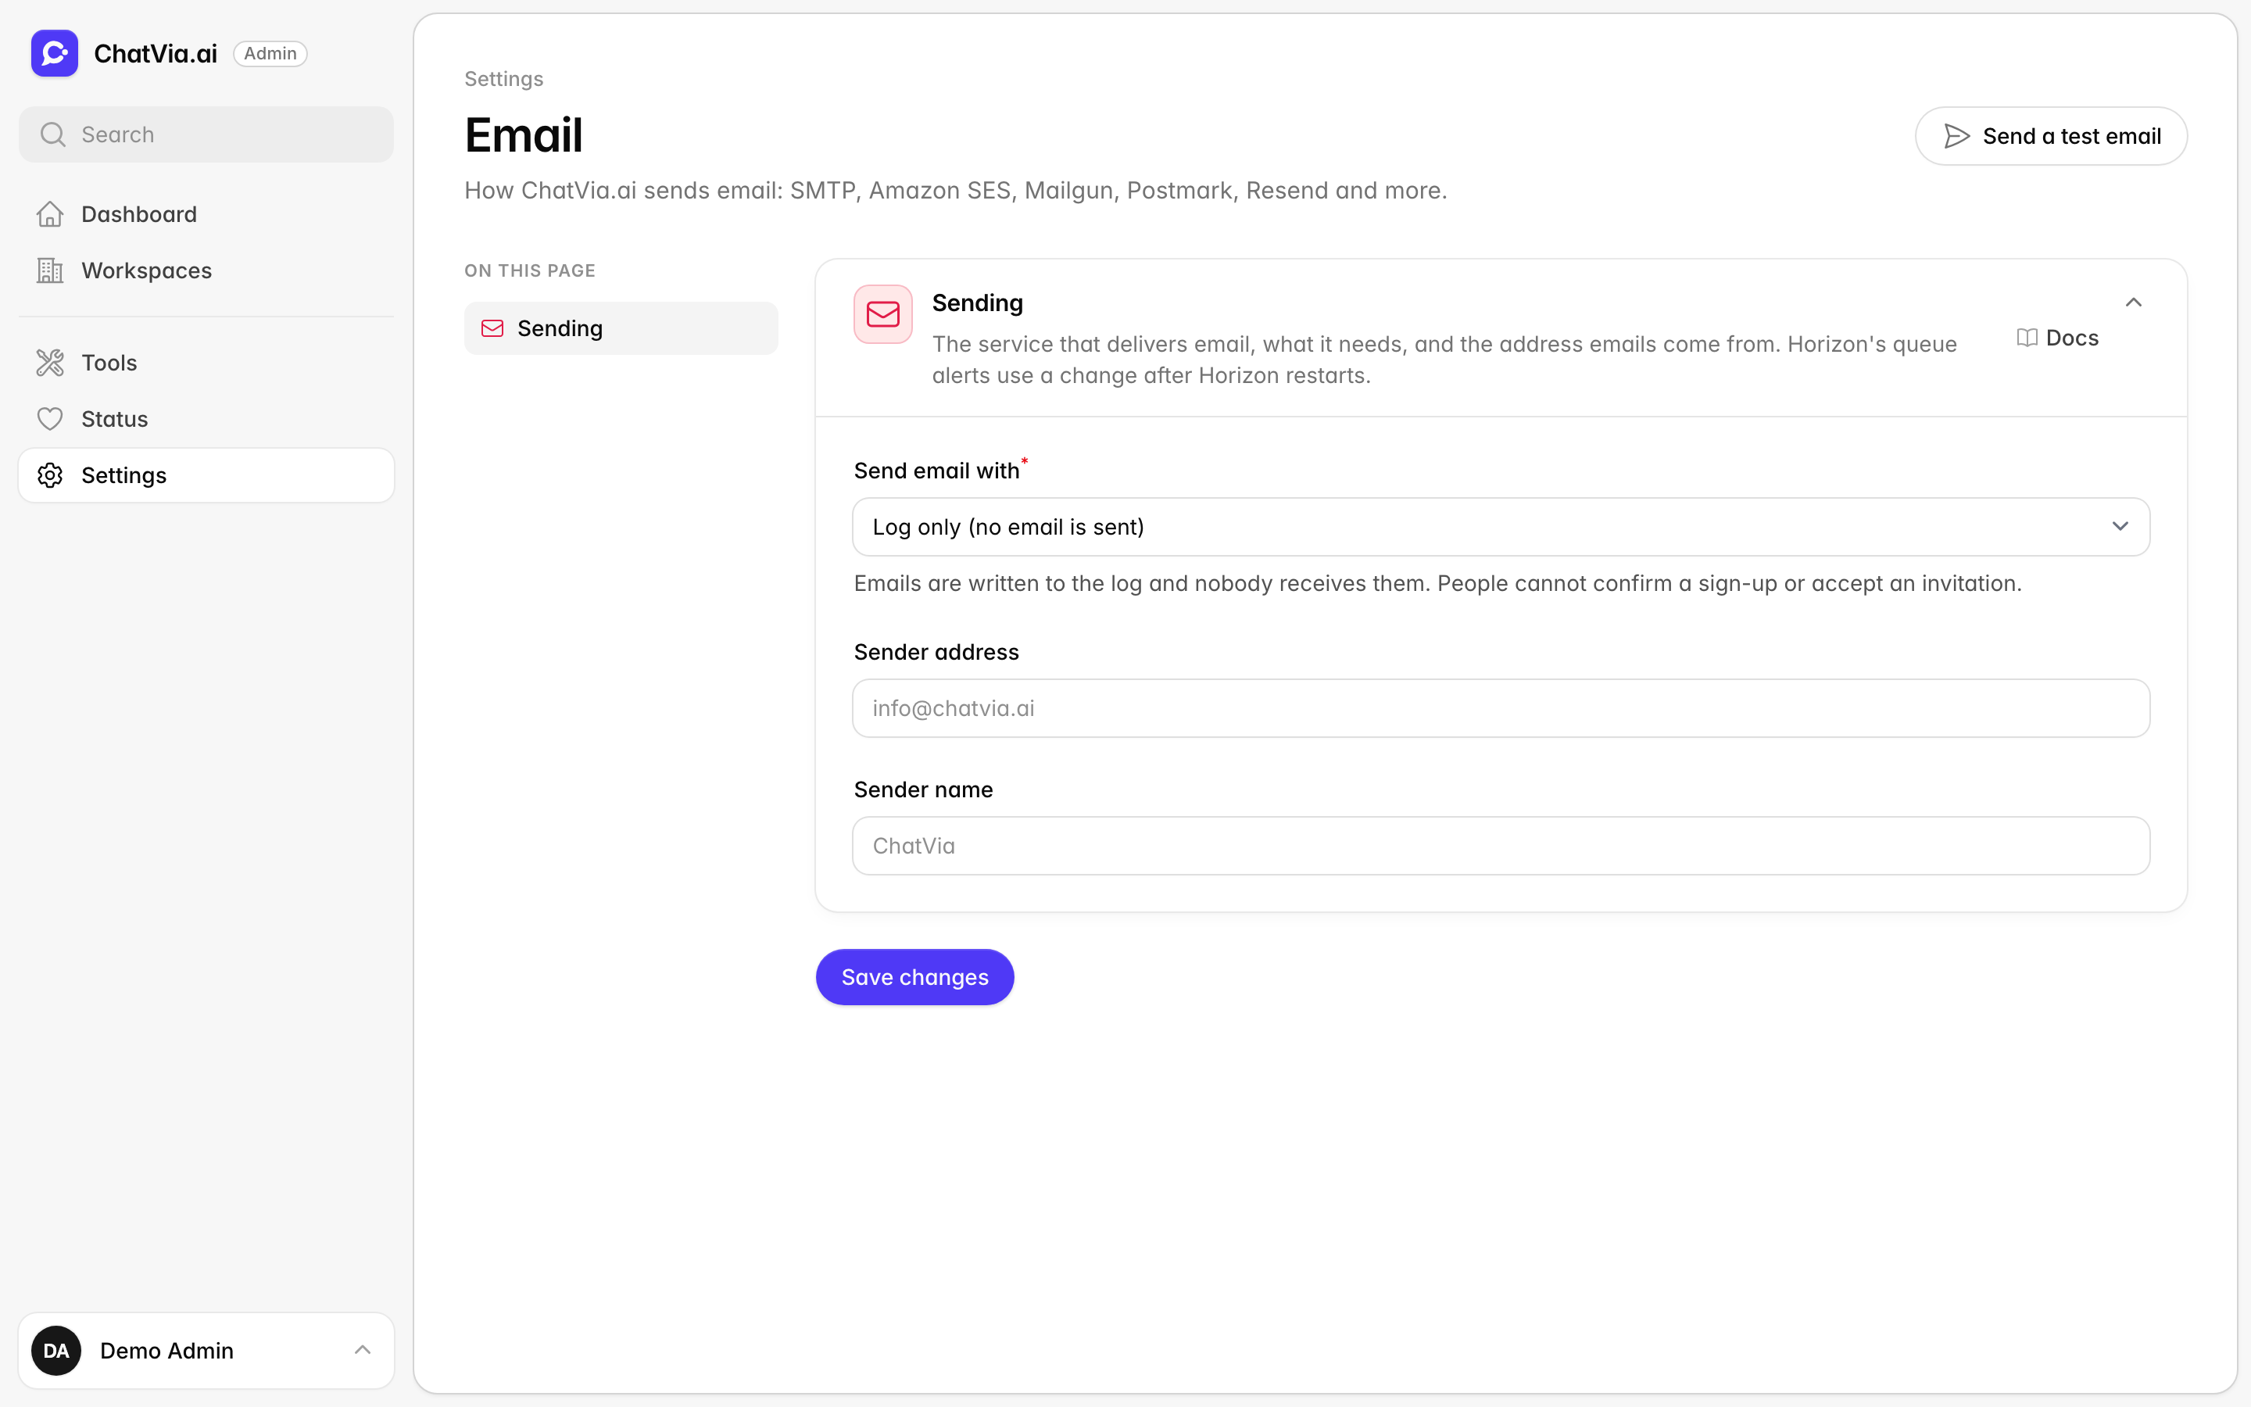The image size is (2251, 1407).
Task: Open Dashboard in the sidebar
Action: pyautogui.click(x=206, y=214)
